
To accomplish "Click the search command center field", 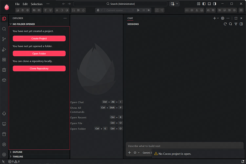I will coord(121,4).
